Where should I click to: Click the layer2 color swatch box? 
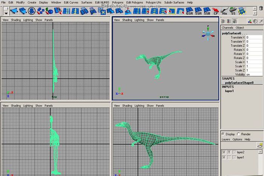233,152
